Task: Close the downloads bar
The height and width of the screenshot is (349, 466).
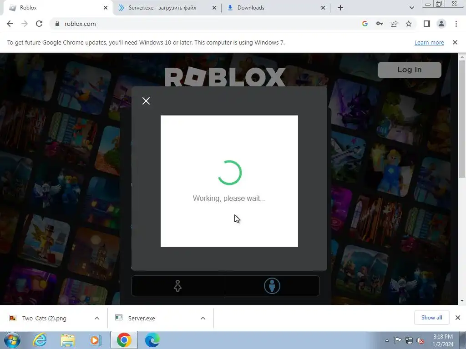Action: [x=458, y=318]
